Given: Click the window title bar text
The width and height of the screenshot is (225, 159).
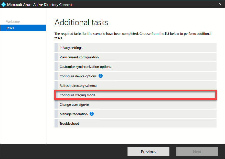Looking at the screenshot, I should point(40,5).
